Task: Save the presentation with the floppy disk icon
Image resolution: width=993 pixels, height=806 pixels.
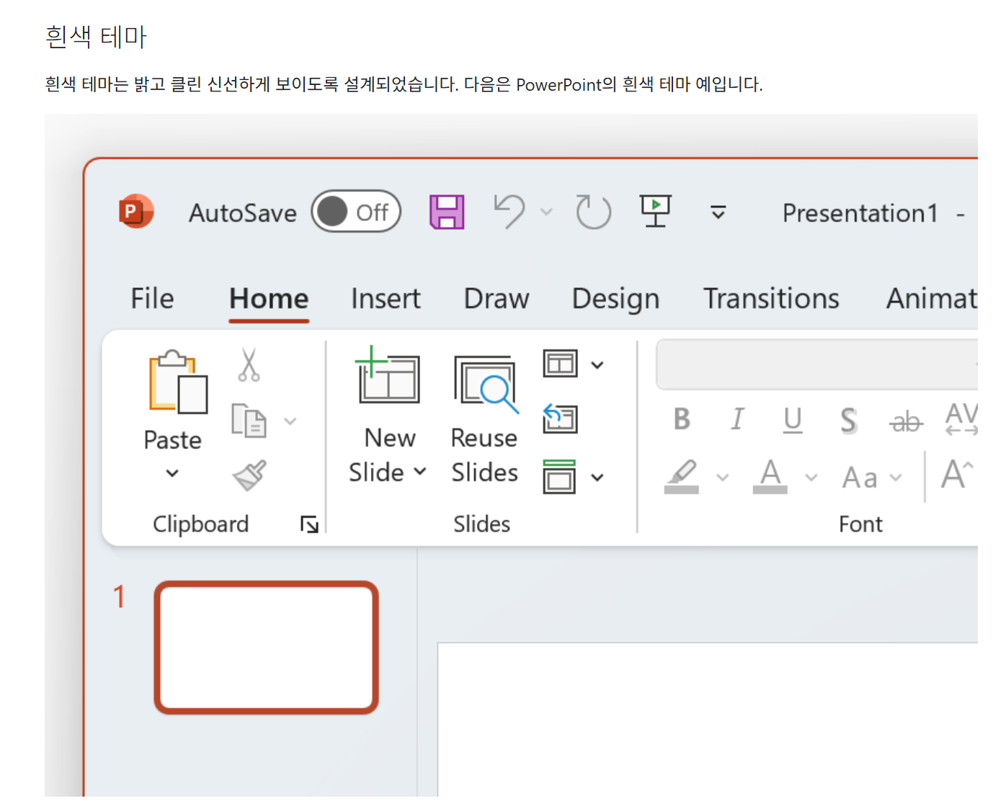Action: tap(447, 212)
